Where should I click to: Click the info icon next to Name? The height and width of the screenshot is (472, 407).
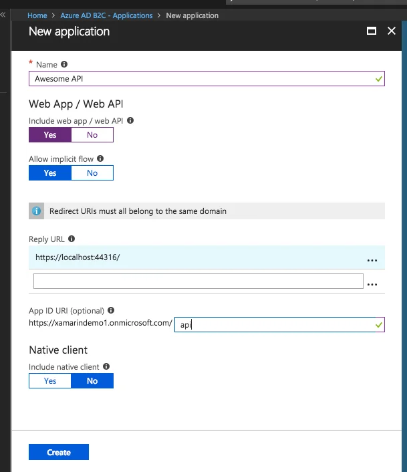tap(64, 64)
